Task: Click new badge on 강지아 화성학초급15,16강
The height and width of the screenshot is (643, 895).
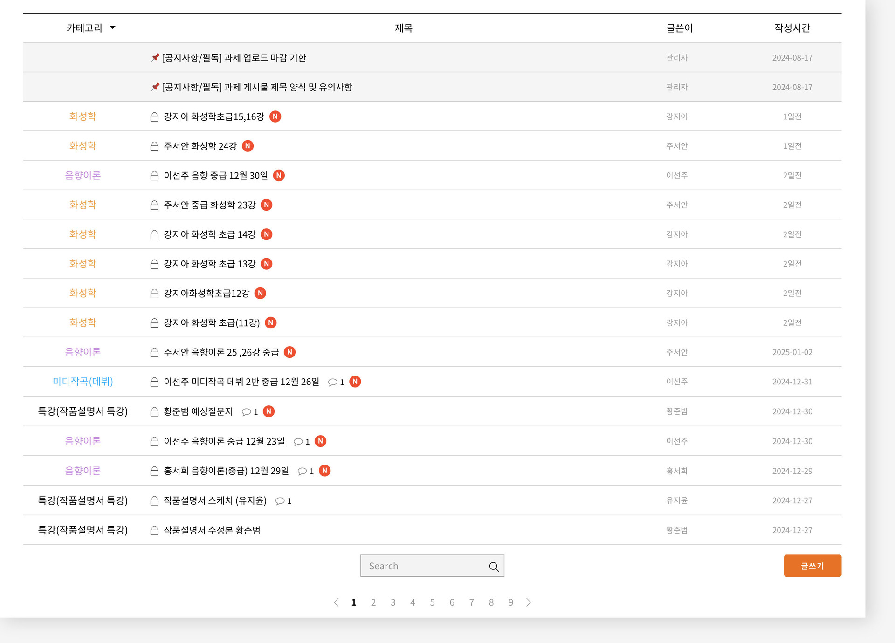Action: [x=275, y=116]
